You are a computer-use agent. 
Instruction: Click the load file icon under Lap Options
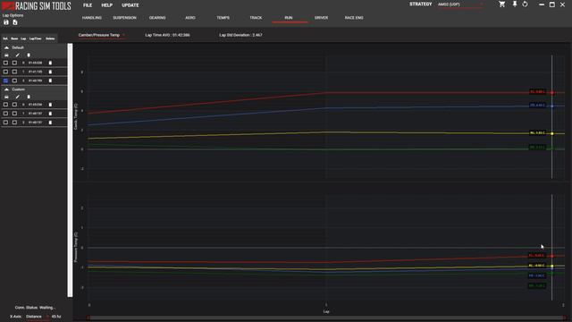tap(15, 22)
